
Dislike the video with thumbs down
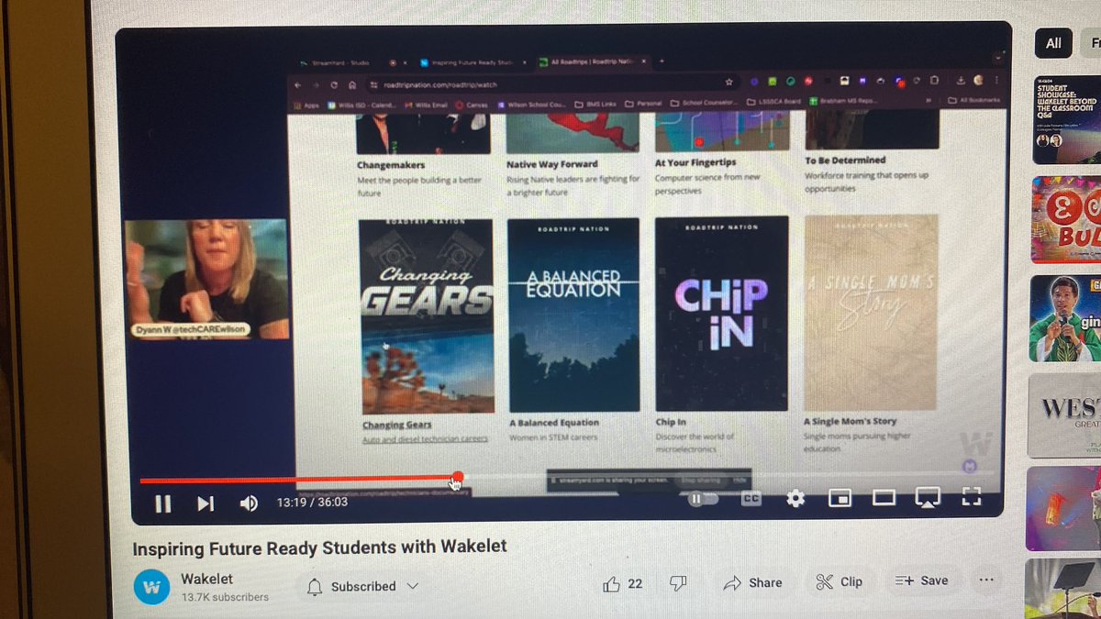pos(678,583)
